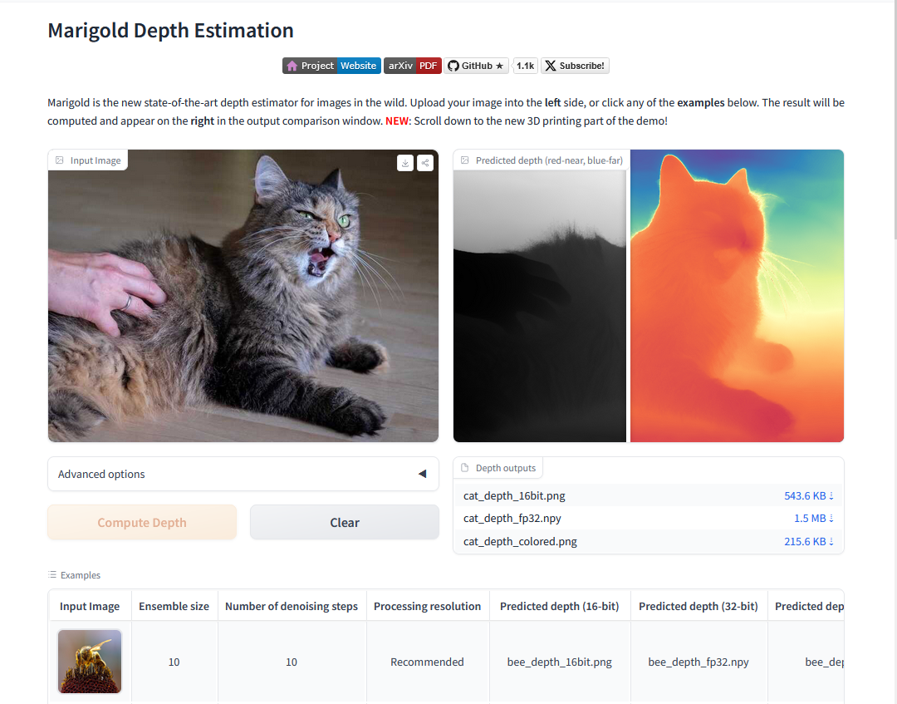This screenshot has height=704, width=897.
Task: Click Predicted depth (16-bit) column header
Action: (560, 606)
